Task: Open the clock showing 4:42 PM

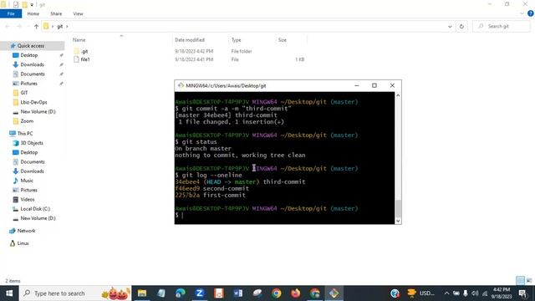Action: tap(502, 293)
